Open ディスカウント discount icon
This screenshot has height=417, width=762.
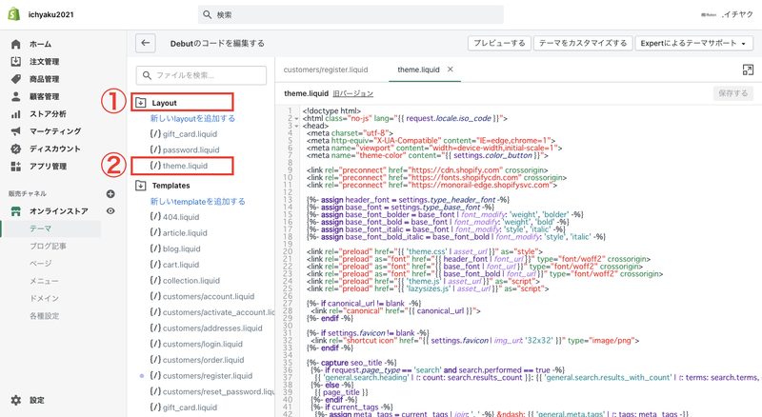click(15, 149)
